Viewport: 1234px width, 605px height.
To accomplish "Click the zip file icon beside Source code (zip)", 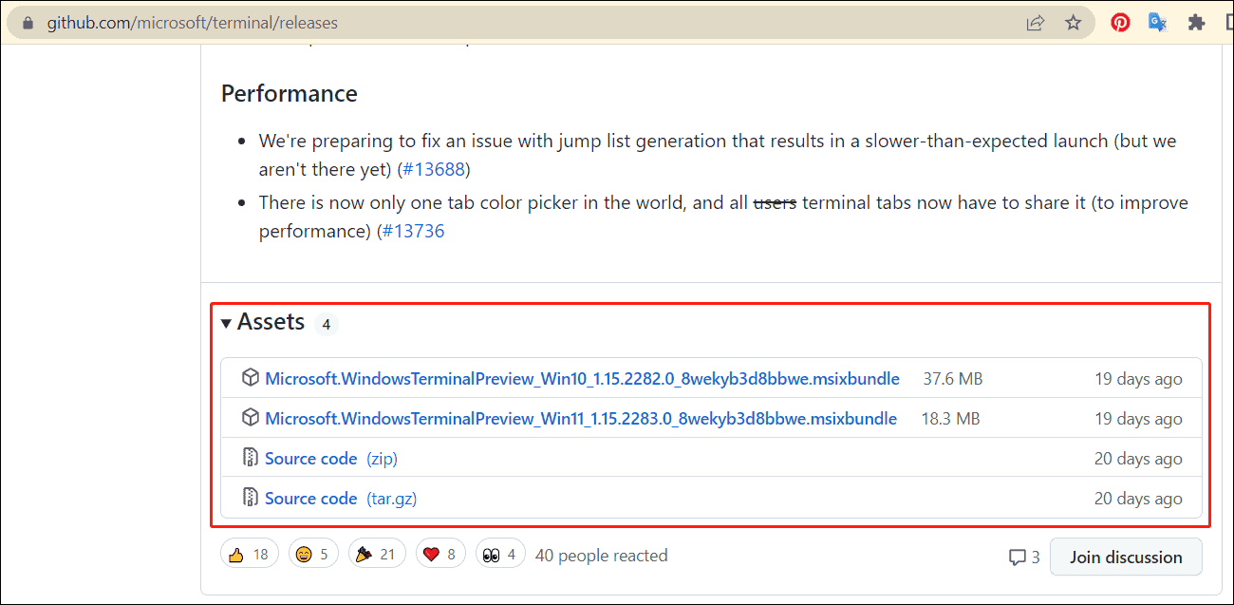I will (250, 458).
